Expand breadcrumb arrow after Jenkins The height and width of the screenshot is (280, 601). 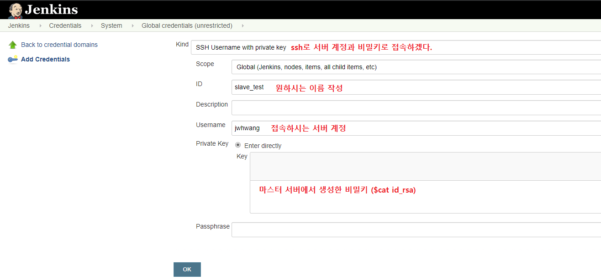pos(40,25)
